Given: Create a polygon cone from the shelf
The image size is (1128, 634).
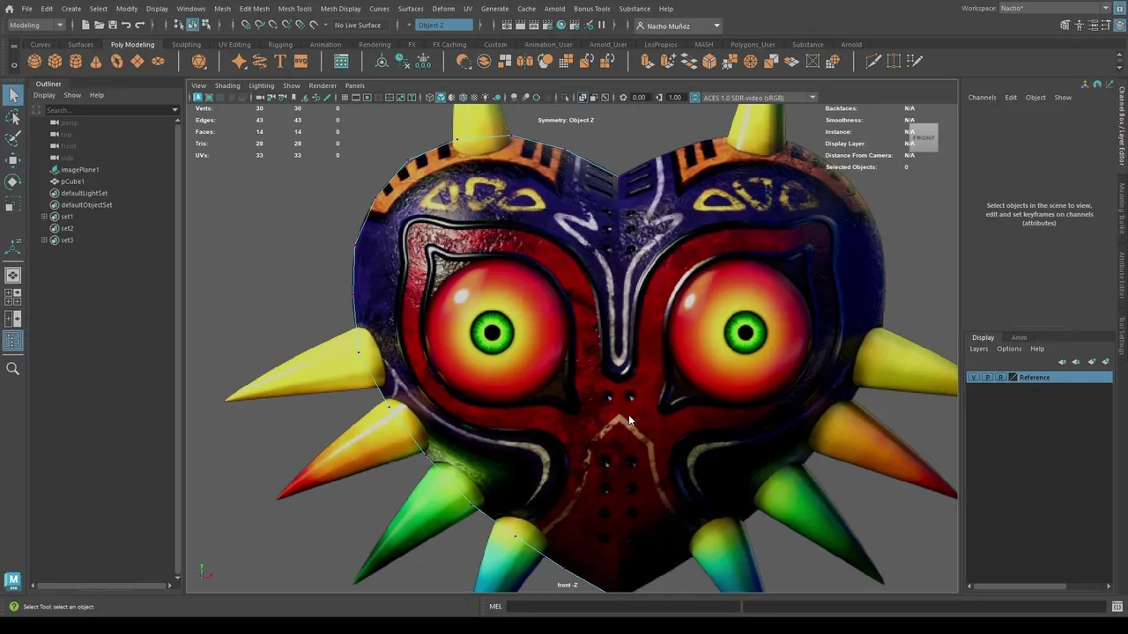Looking at the screenshot, I should (x=96, y=61).
